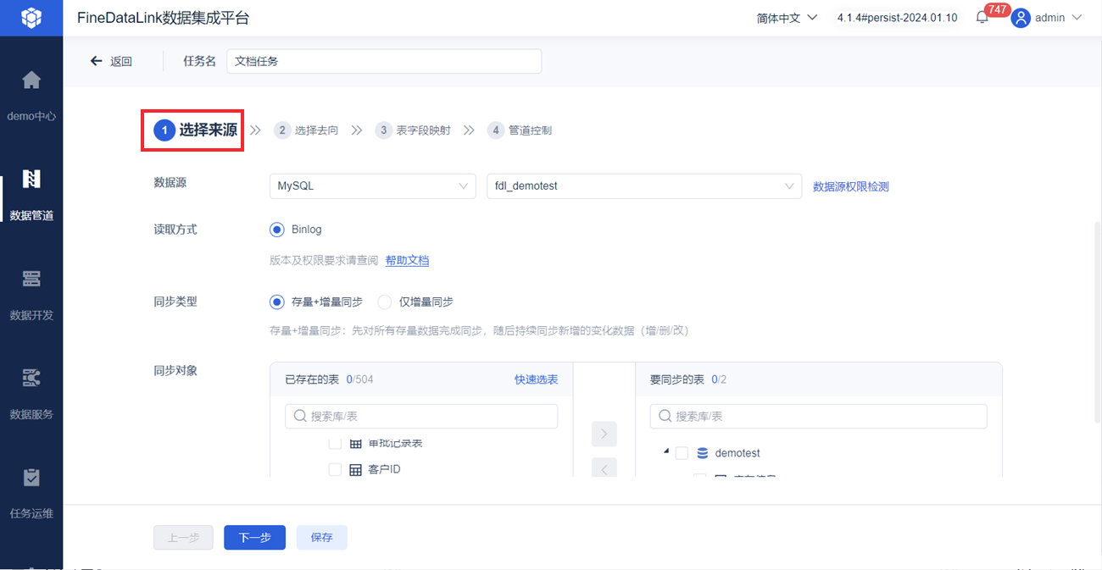1102x570 pixels.
Task: Click the 保存 button
Action: [x=321, y=538]
